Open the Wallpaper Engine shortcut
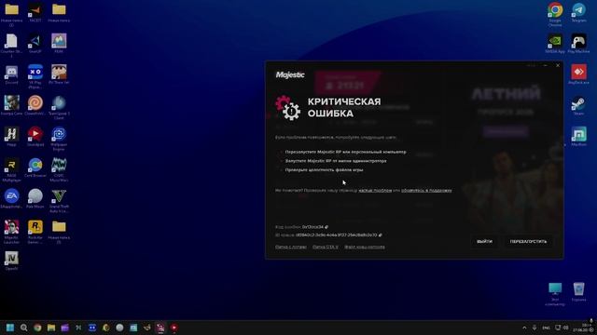The width and height of the screenshot is (597, 335). point(59,139)
